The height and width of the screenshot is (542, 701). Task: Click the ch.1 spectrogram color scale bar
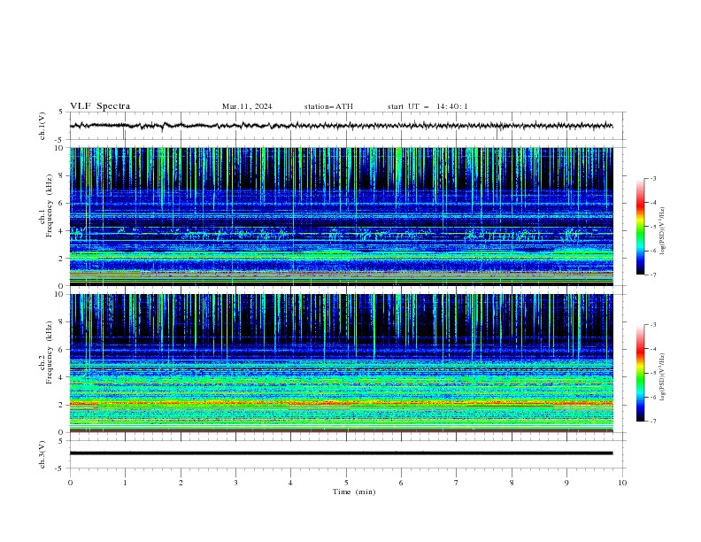click(x=640, y=227)
